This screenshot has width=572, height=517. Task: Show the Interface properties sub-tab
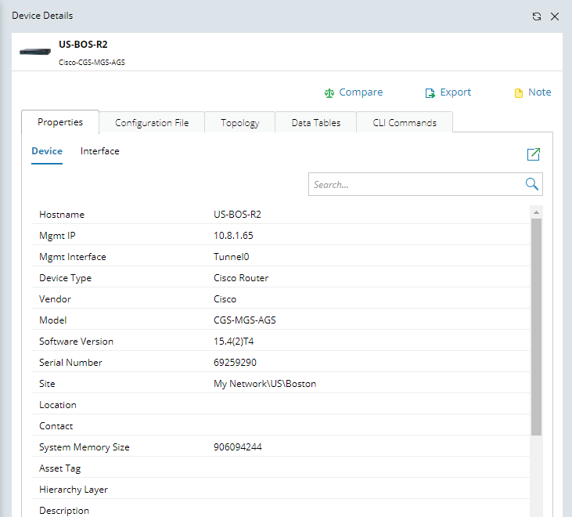(100, 151)
